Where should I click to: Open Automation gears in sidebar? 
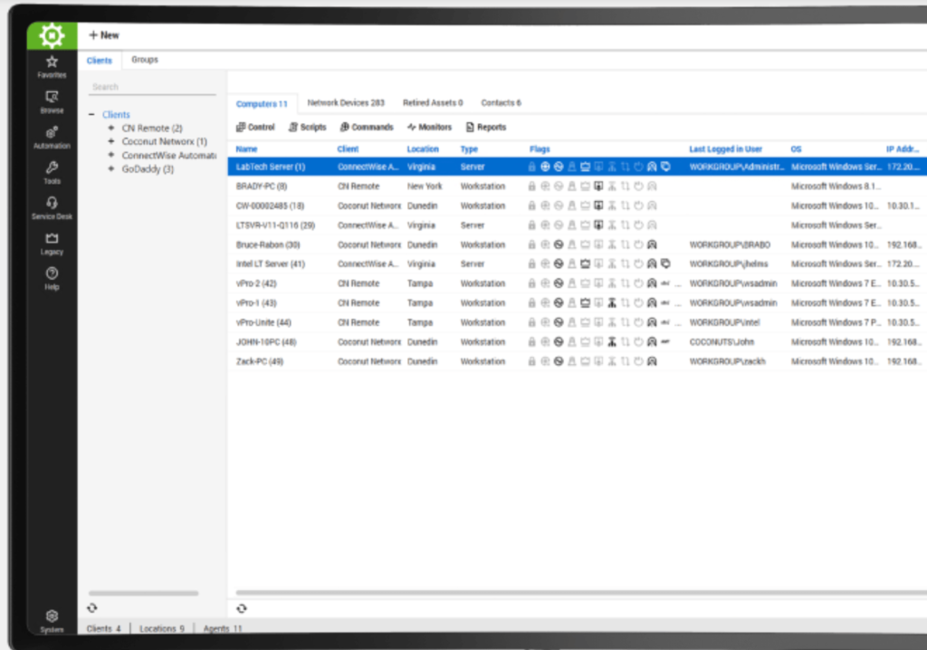point(52,138)
